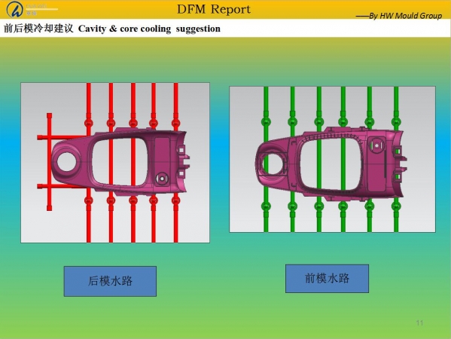The width and height of the screenshot is (451, 339).
Task: Click the 前模水路 blue label box
Action: [327, 279]
